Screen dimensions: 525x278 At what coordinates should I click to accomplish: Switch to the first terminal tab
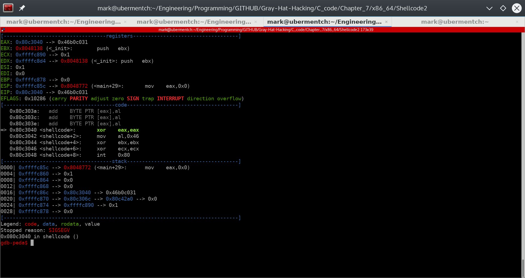click(x=63, y=22)
